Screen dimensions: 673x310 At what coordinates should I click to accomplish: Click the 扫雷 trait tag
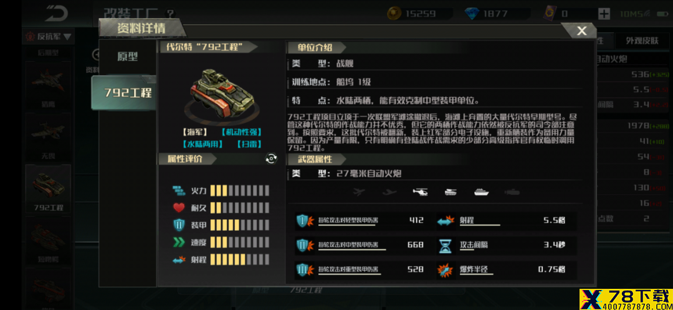tap(249, 144)
